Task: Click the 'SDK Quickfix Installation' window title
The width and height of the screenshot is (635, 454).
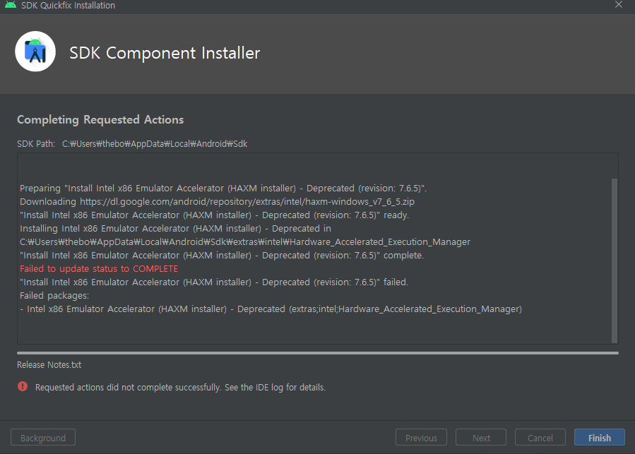Action: 68,5
